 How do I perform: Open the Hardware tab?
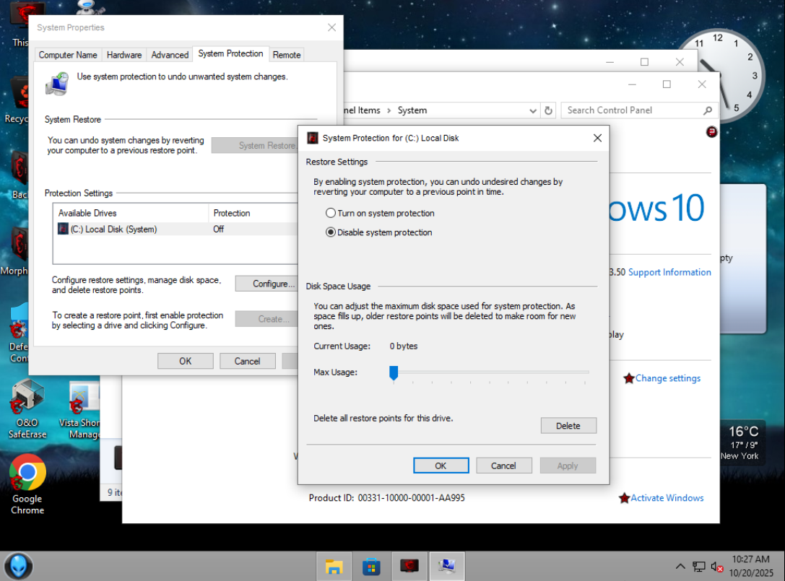[x=124, y=55]
